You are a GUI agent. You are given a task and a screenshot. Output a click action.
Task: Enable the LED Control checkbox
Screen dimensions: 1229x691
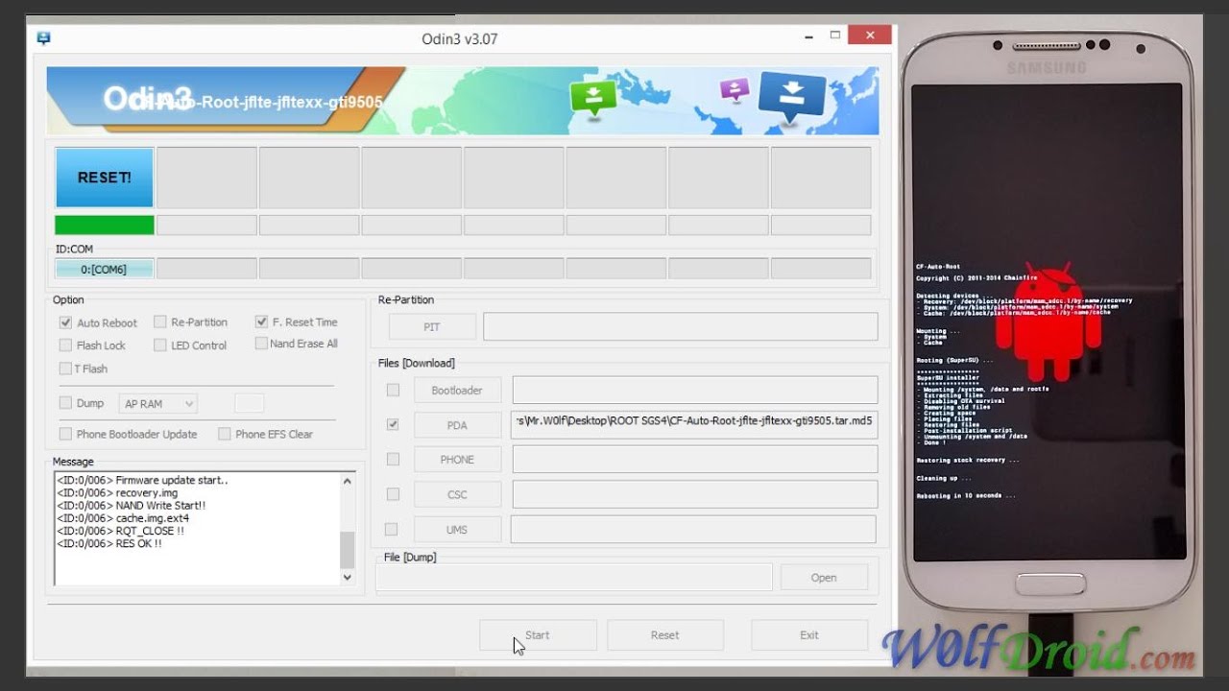click(160, 345)
